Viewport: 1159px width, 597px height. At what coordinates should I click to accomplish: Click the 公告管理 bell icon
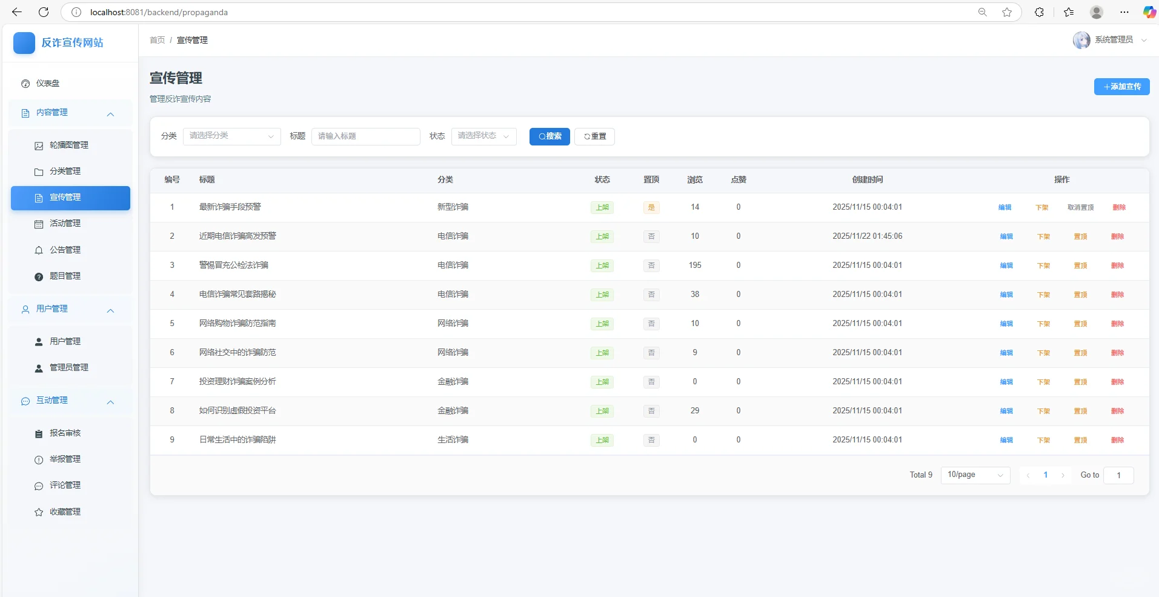pyautogui.click(x=39, y=250)
